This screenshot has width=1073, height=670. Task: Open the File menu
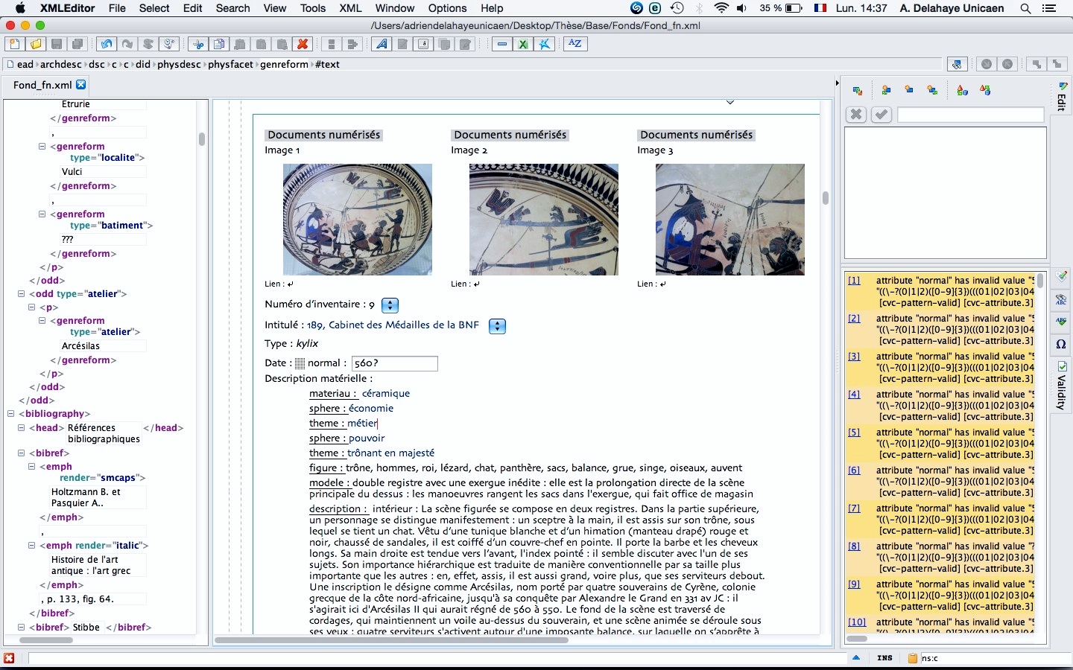pyautogui.click(x=117, y=8)
